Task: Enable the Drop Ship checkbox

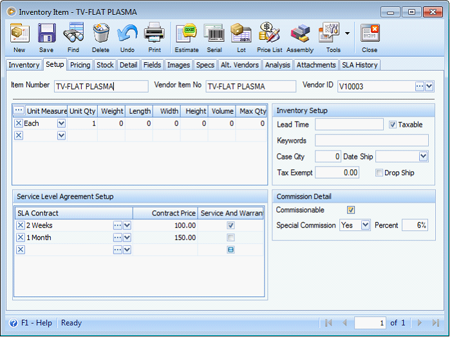Action: tap(379, 173)
